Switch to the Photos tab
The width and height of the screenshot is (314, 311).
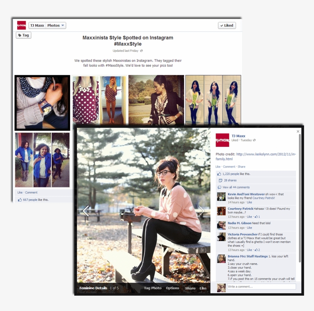pos(54,25)
